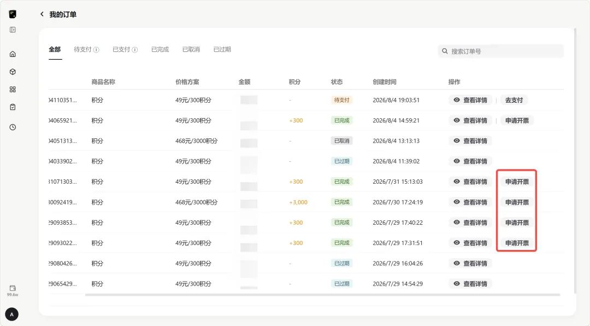
Task: Click the 待支付 status tag in first row
Action: [x=341, y=100]
